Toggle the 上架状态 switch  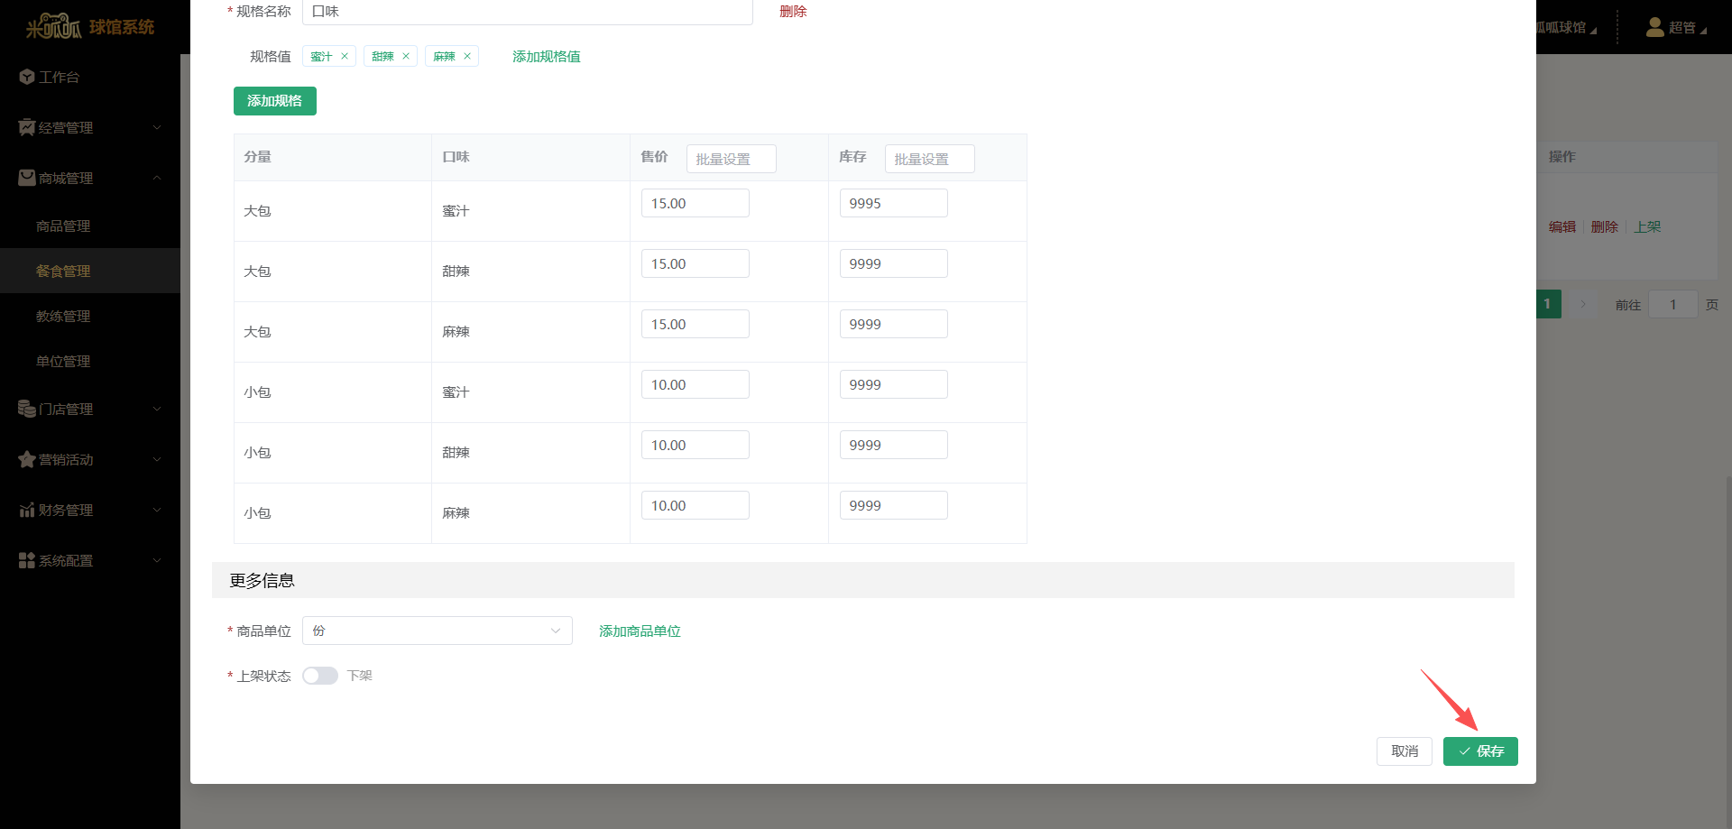(x=320, y=676)
